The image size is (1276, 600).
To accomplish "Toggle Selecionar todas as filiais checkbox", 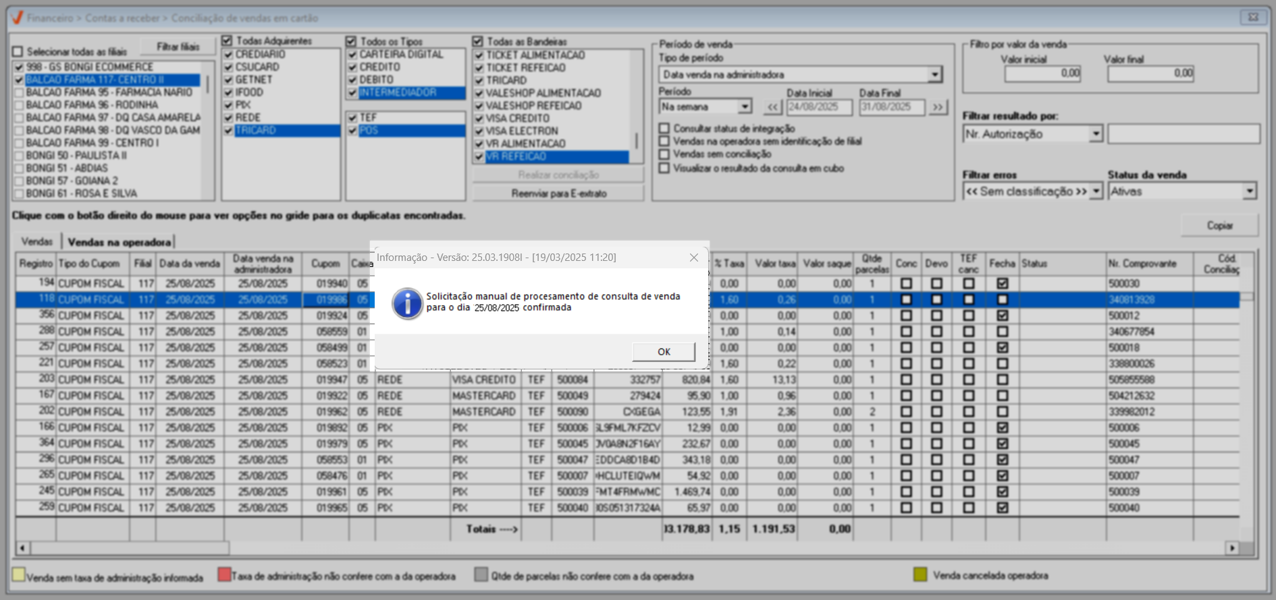I will tap(18, 52).
